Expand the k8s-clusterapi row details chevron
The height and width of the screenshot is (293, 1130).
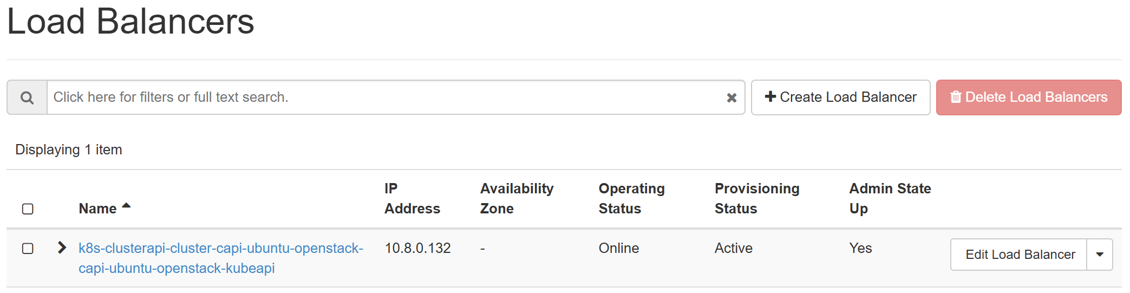(62, 248)
